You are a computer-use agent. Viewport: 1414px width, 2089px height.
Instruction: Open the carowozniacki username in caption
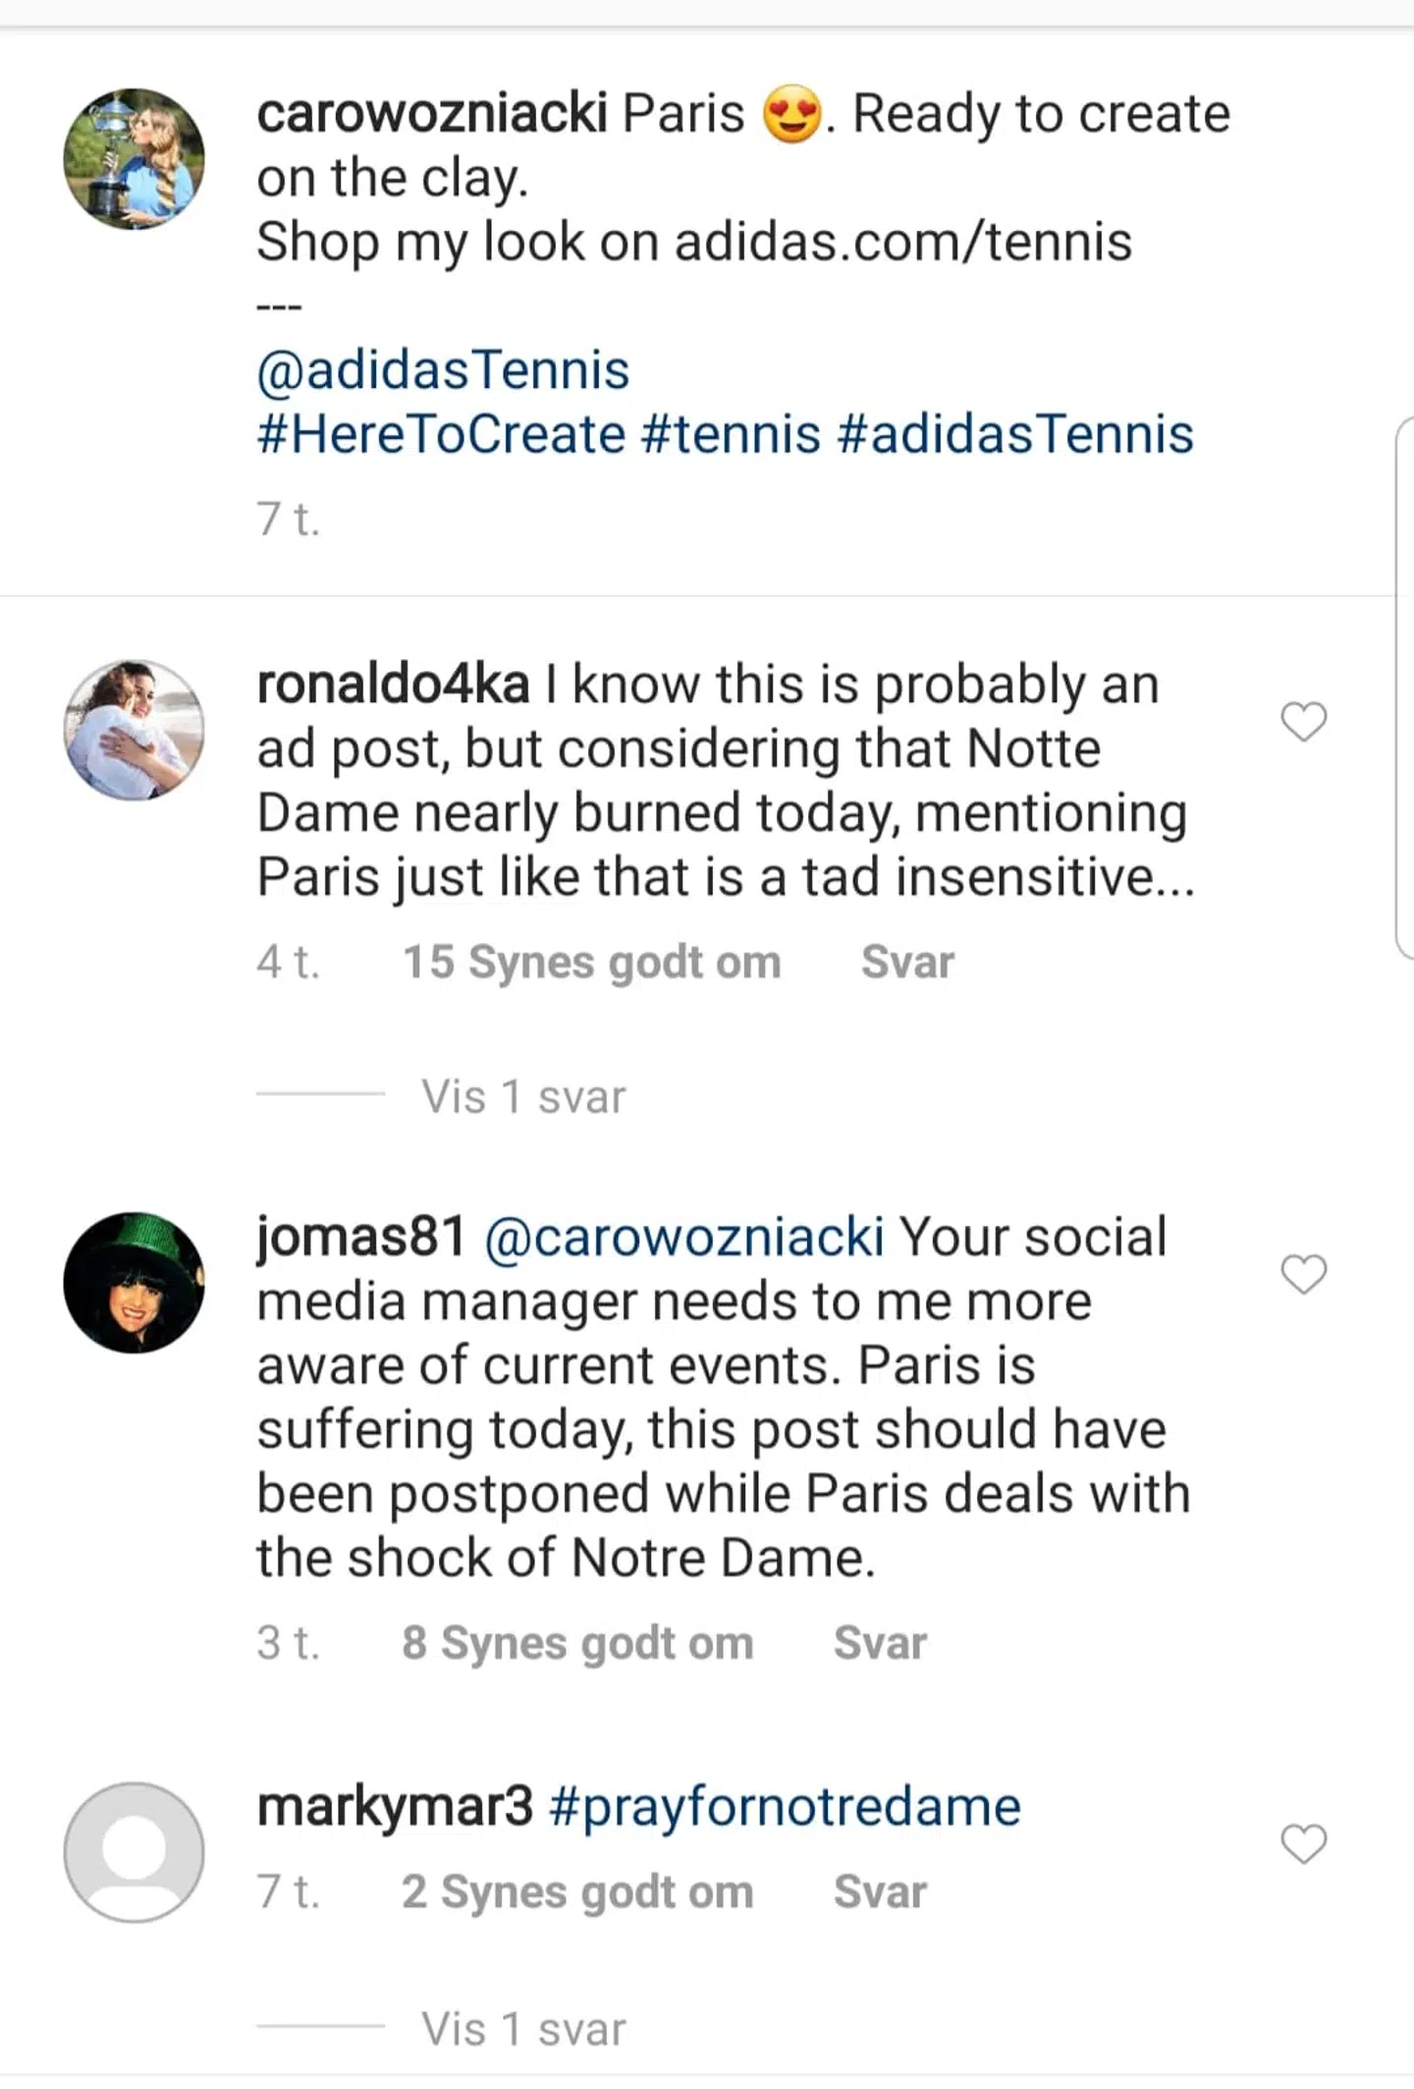pyautogui.click(x=432, y=113)
